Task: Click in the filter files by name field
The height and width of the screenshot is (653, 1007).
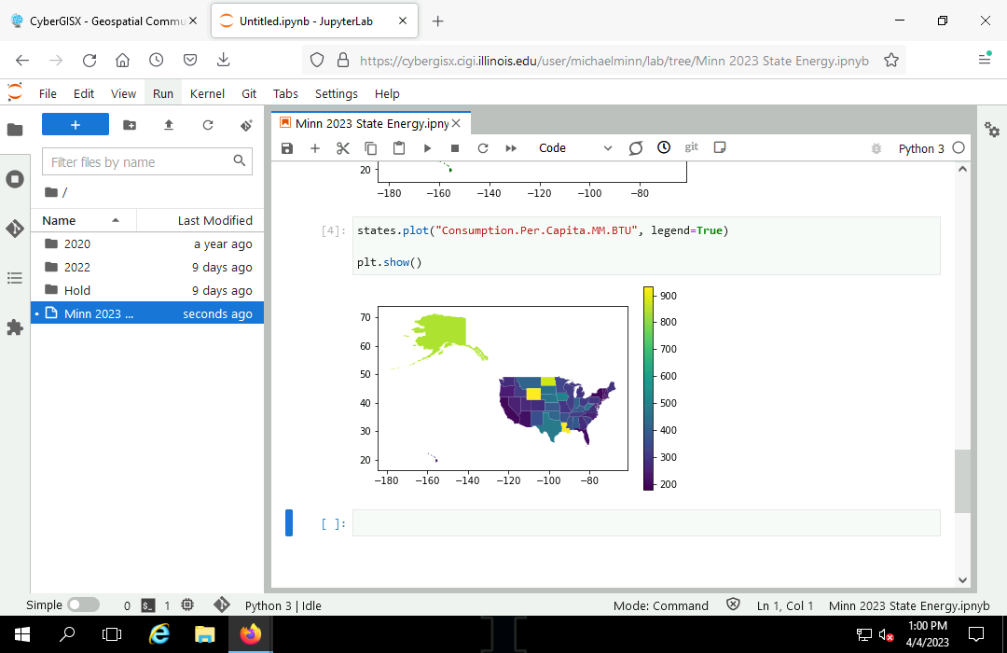Action: click(x=138, y=162)
